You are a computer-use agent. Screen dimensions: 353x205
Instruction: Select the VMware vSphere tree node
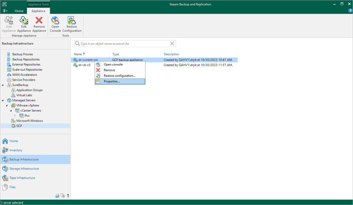click(x=28, y=105)
